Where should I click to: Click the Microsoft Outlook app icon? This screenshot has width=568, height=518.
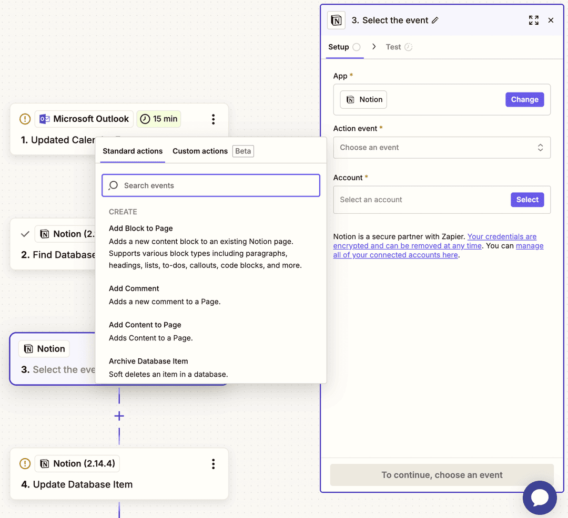click(x=45, y=119)
